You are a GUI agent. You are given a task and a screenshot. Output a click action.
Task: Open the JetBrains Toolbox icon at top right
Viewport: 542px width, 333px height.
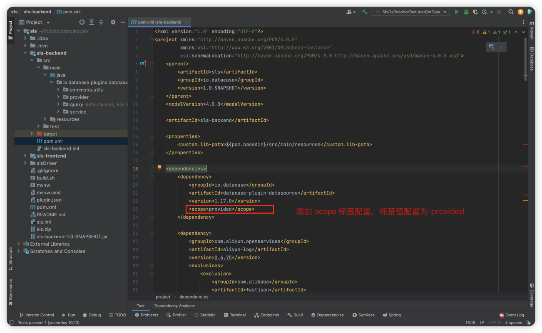(x=530, y=12)
